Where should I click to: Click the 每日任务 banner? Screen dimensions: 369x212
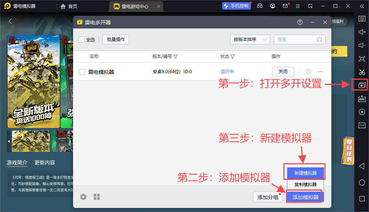click(x=348, y=151)
